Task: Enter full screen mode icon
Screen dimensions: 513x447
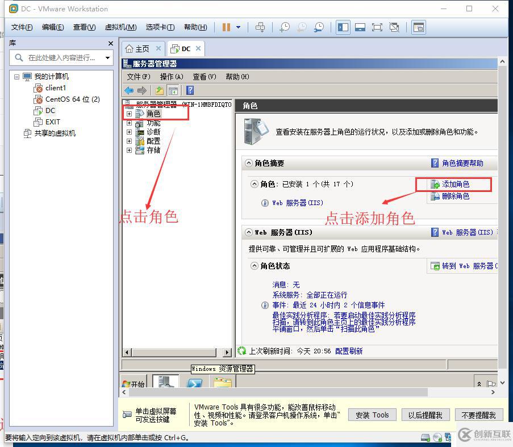Action: (377, 27)
